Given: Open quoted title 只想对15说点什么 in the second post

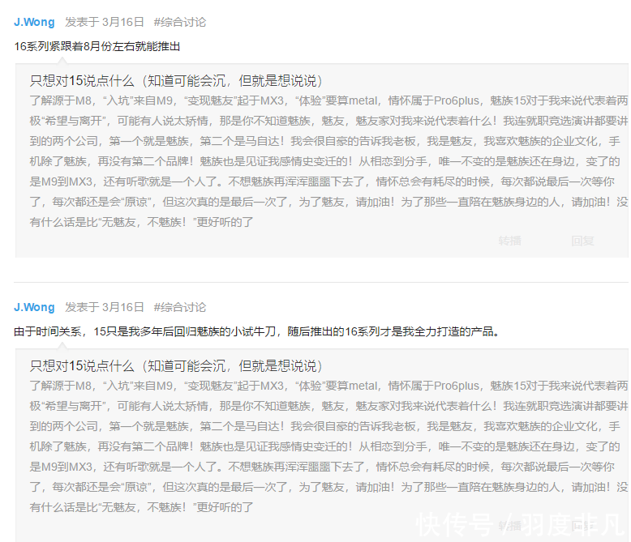Looking at the screenshot, I should click(176, 366).
